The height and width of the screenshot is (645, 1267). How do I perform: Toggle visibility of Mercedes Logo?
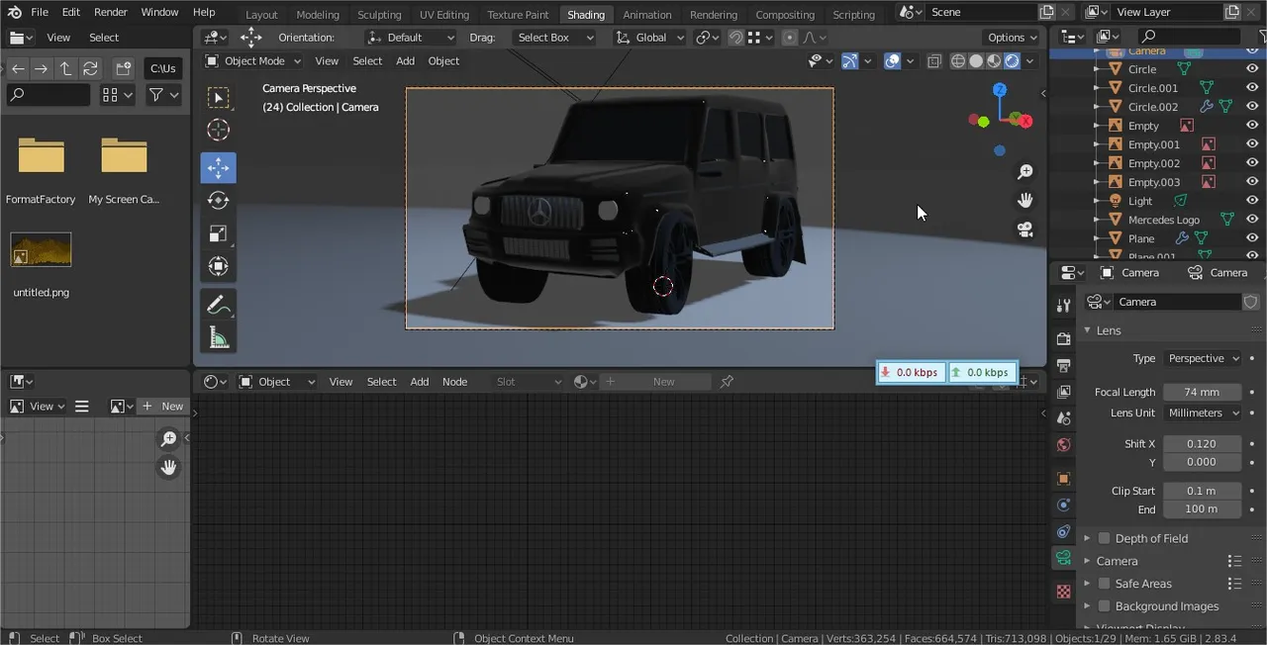tap(1252, 220)
